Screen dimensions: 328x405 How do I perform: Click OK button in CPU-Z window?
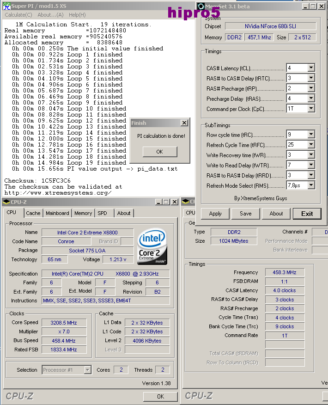pyautogui.click(x=160, y=397)
